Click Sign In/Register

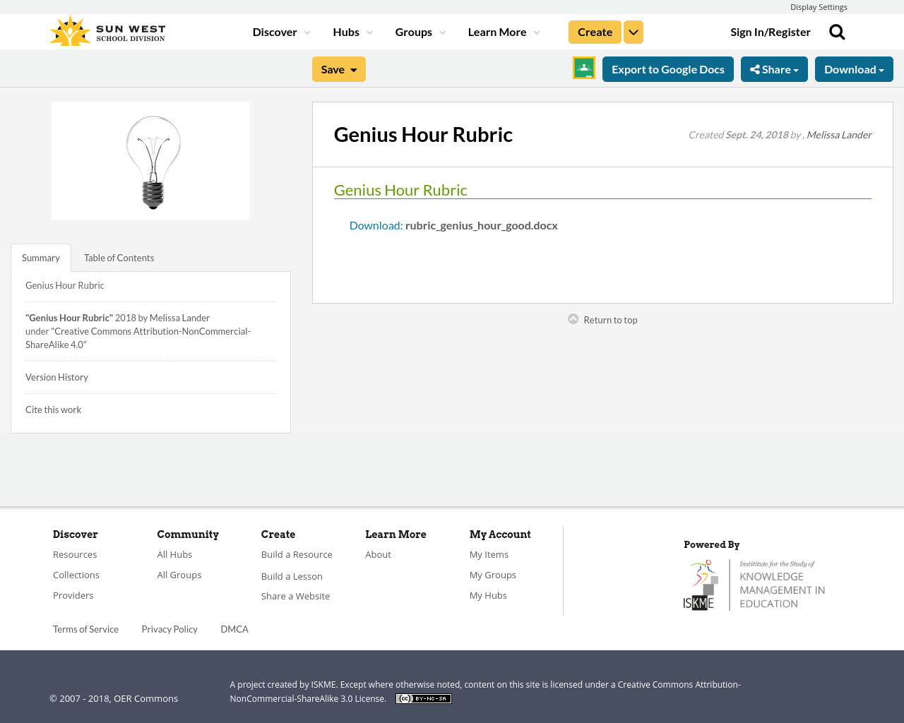[771, 31]
